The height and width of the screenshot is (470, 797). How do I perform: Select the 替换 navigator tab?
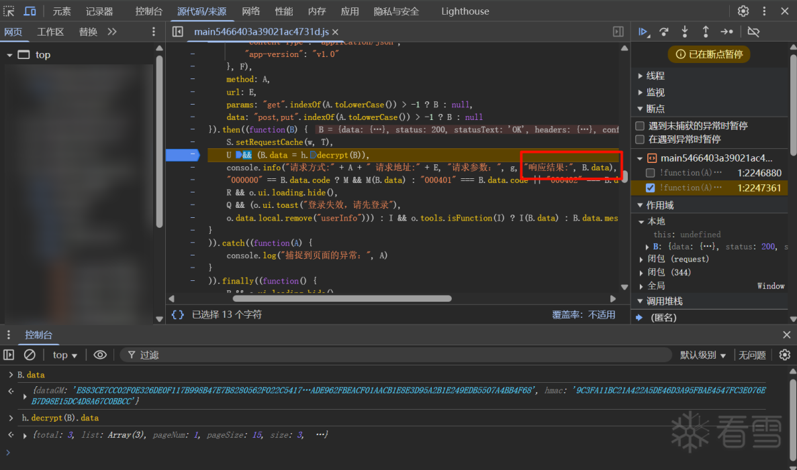pos(88,32)
